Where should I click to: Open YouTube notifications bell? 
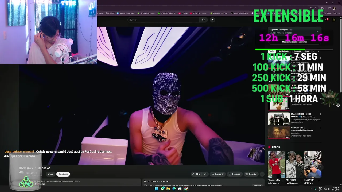coord(326,20)
